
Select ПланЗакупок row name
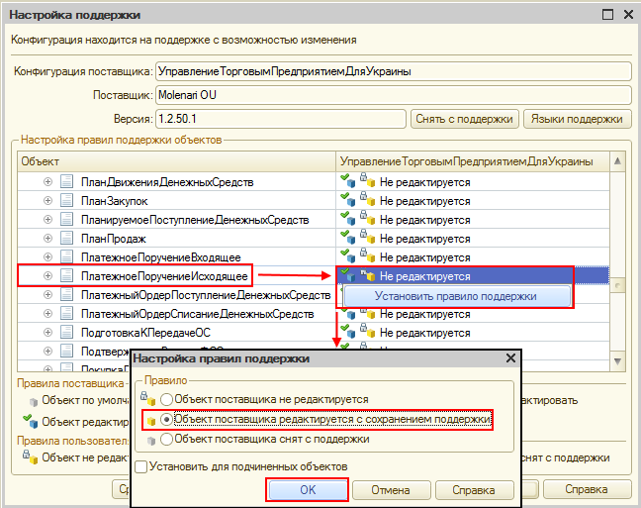(x=115, y=201)
